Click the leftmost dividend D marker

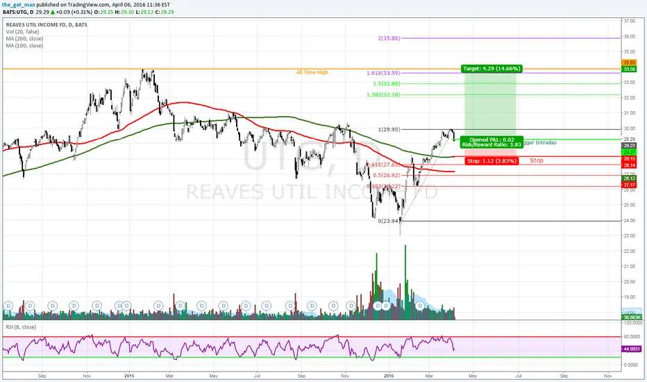pos(8,306)
